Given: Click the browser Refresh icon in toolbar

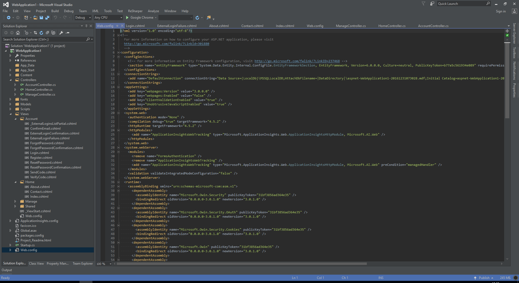Looking at the screenshot, I should tap(197, 18).
